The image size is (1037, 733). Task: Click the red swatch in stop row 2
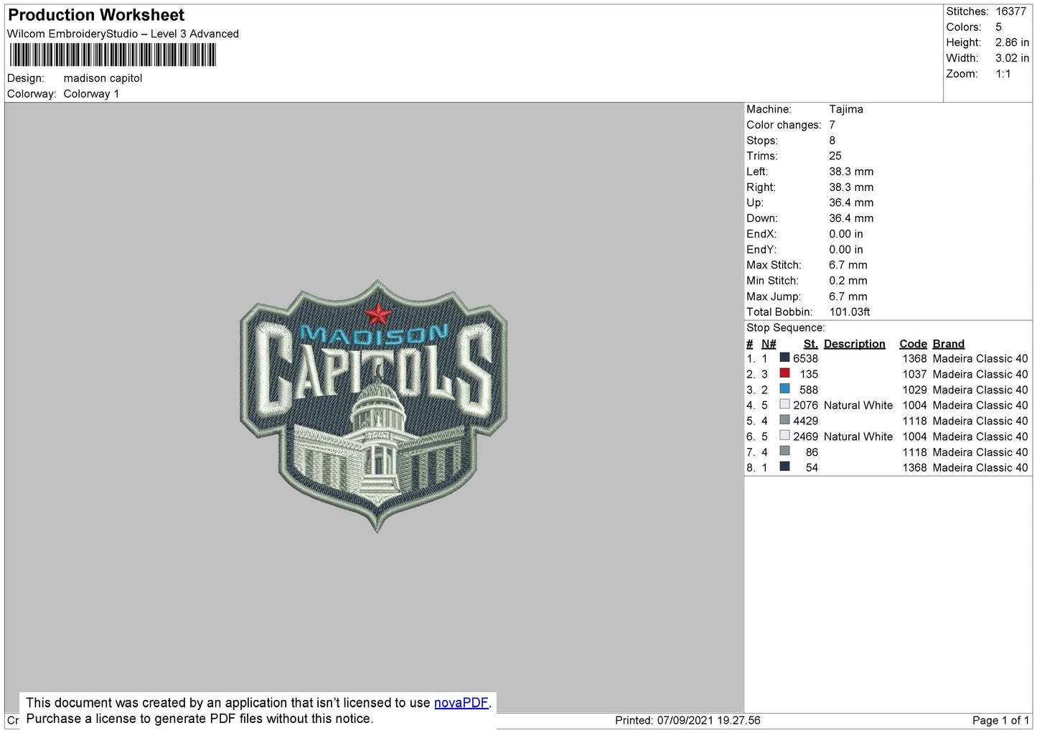[784, 373]
